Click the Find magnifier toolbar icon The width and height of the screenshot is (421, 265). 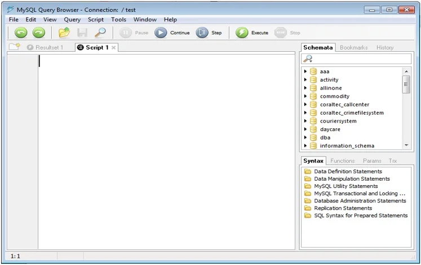pyautogui.click(x=100, y=33)
